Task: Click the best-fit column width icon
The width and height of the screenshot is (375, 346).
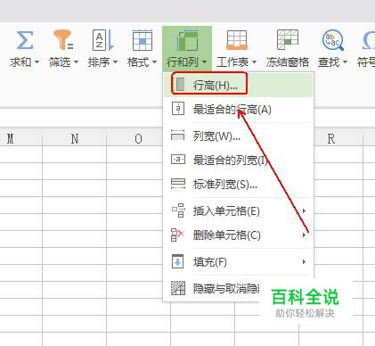Action: pyautogui.click(x=178, y=160)
